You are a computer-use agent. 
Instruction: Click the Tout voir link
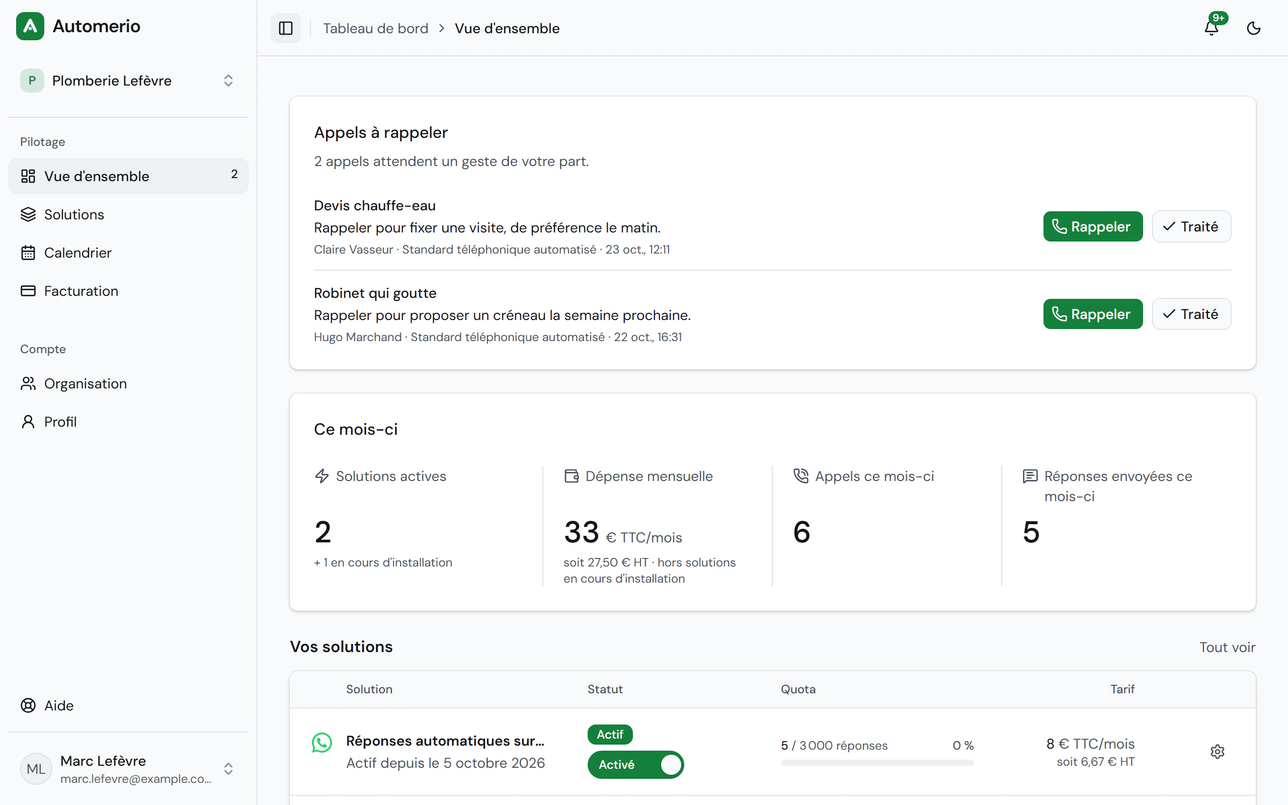pos(1227,647)
